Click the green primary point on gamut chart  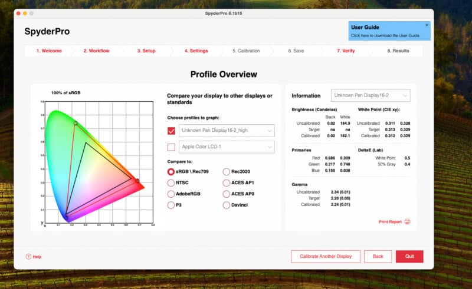click(x=76, y=123)
